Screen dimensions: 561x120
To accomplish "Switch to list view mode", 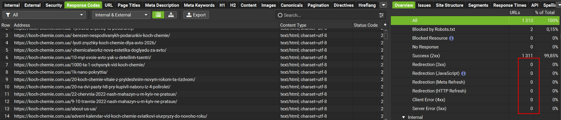I will pos(158,15).
